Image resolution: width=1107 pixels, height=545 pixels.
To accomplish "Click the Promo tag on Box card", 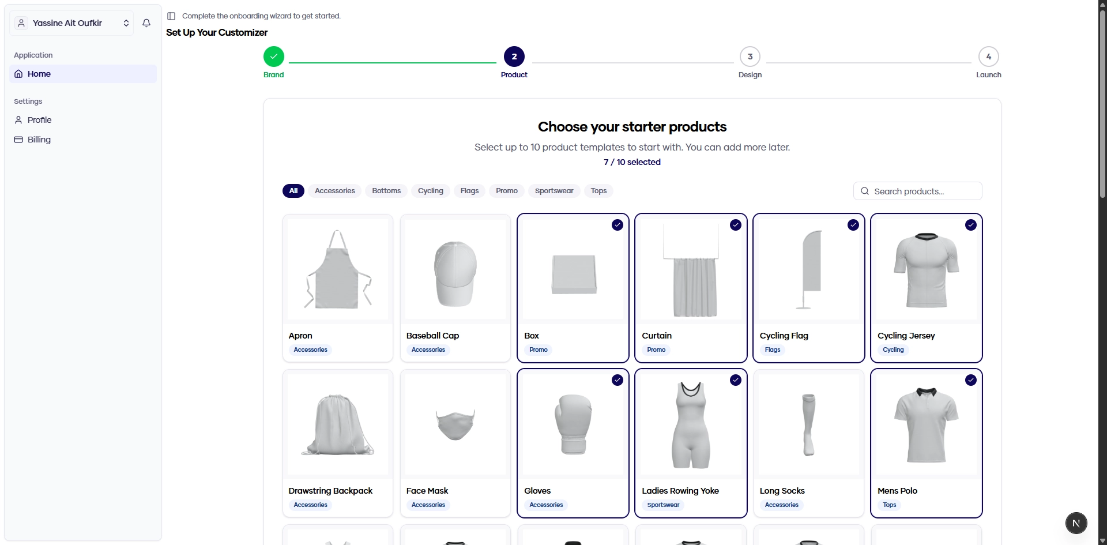I will pos(539,349).
